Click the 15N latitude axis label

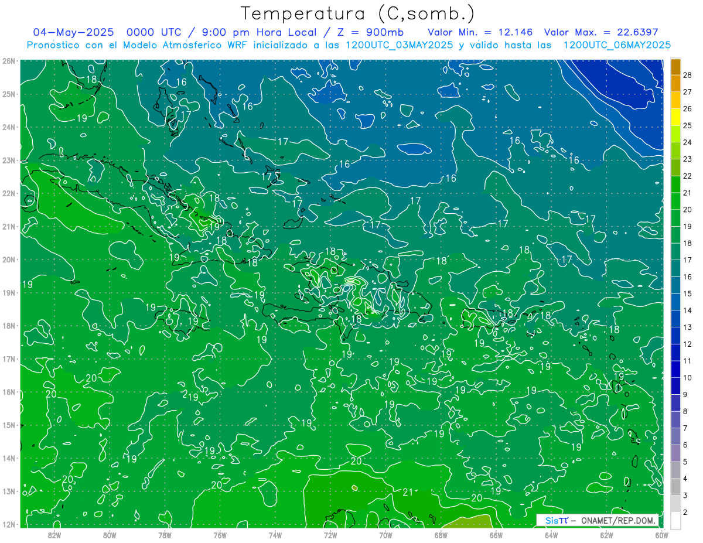click(x=9, y=425)
